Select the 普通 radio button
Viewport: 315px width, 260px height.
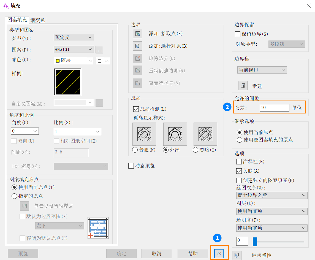135,150
